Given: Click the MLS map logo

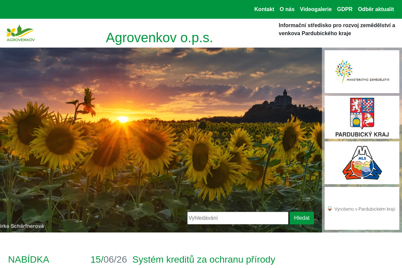Looking at the screenshot, I should pyautogui.click(x=362, y=163).
